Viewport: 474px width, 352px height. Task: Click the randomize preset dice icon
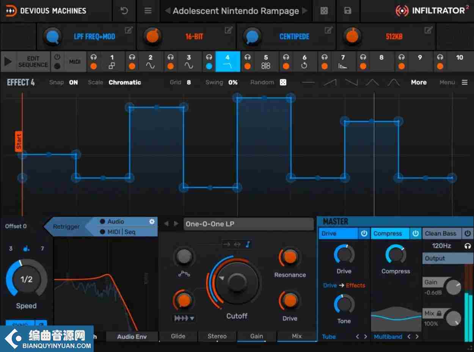point(324,11)
